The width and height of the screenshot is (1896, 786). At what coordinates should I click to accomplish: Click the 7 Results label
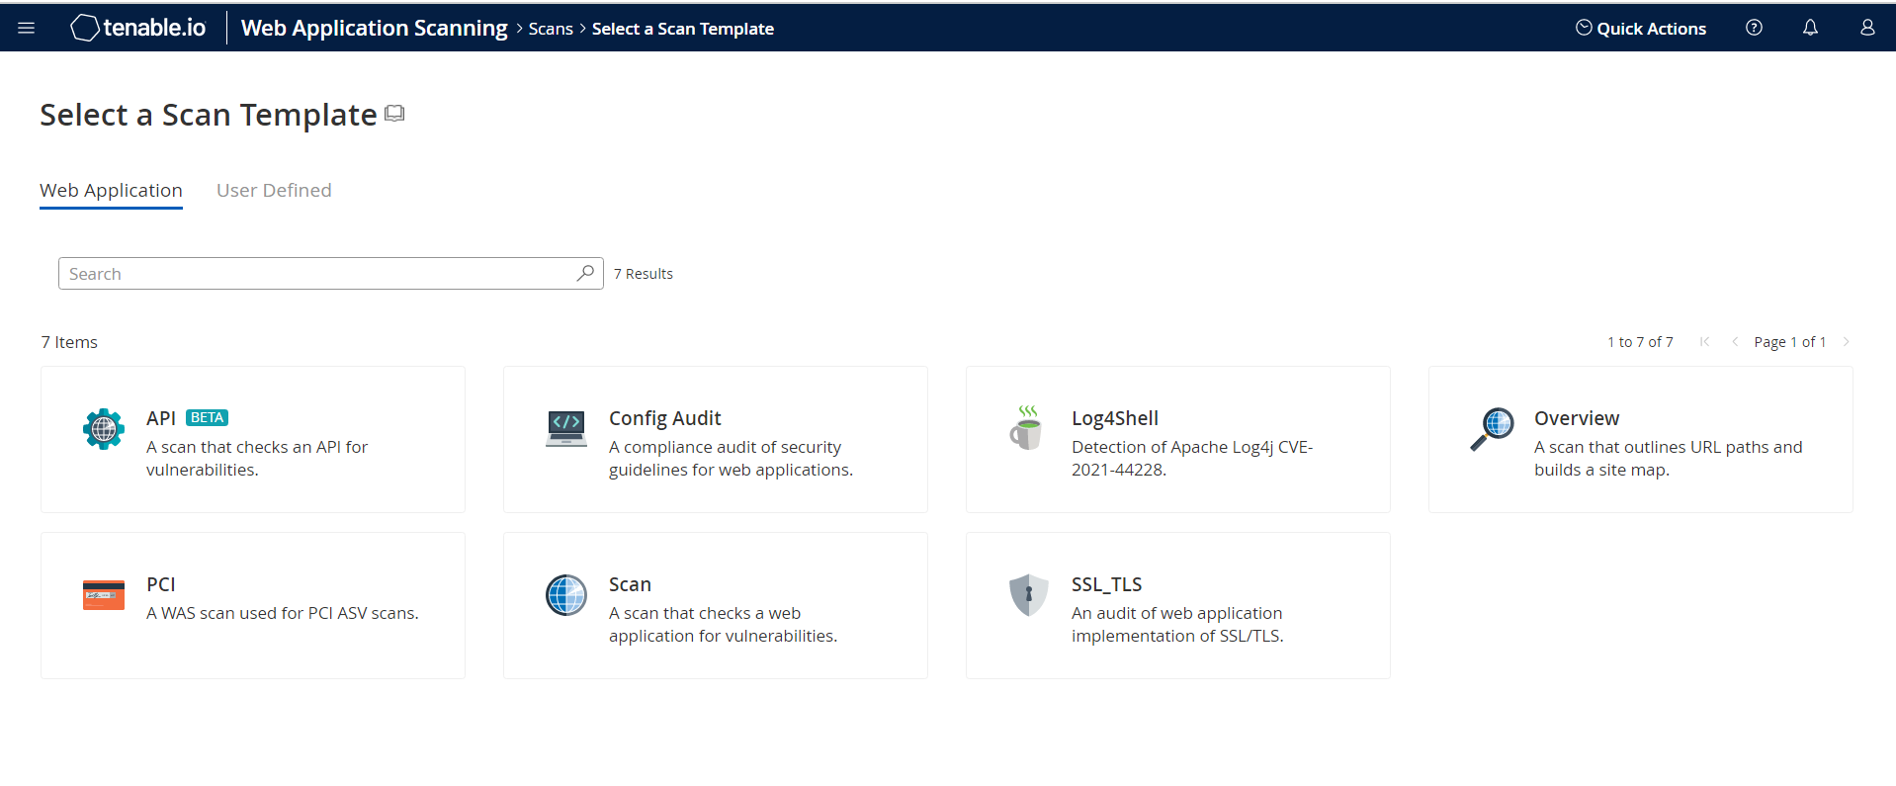point(644,274)
